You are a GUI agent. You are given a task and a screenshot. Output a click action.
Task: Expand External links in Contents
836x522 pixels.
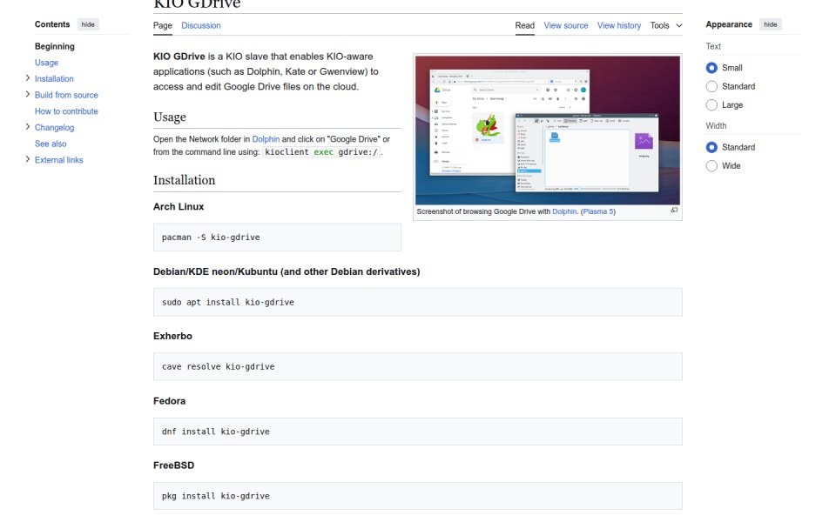(28, 159)
